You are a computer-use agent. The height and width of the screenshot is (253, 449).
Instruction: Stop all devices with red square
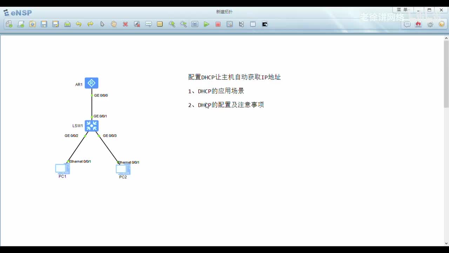tap(218, 24)
